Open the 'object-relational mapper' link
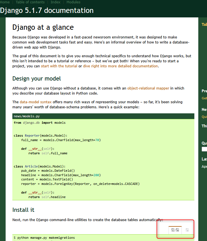This screenshot has height=241, width=207. coord(148,88)
